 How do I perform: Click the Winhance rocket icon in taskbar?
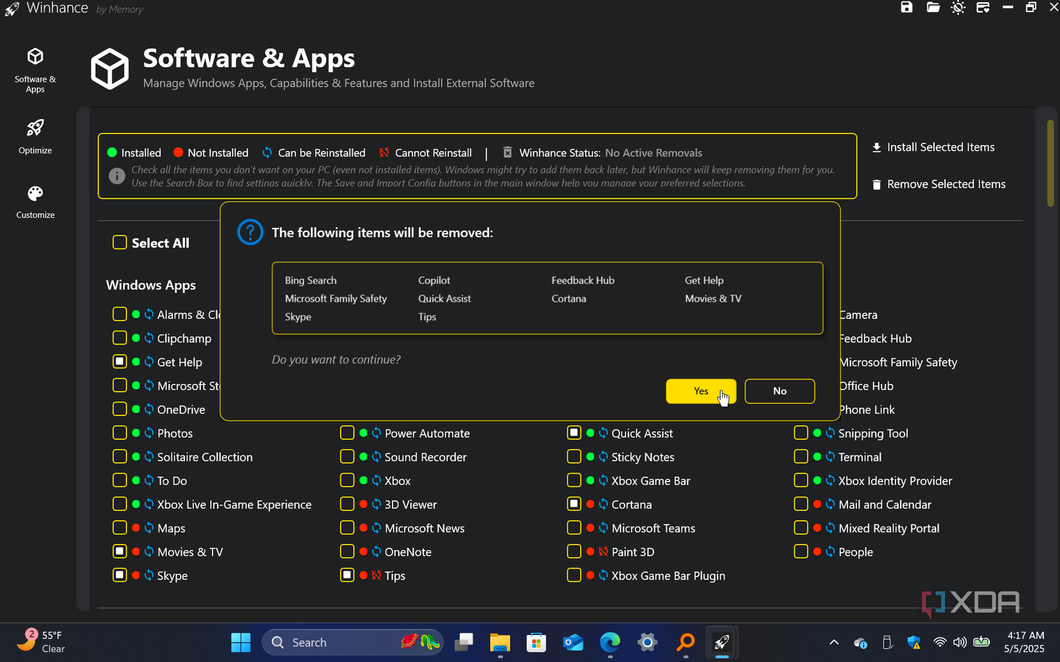(x=721, y=642)
